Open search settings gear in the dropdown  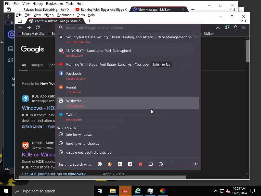(x=195, y=164)
